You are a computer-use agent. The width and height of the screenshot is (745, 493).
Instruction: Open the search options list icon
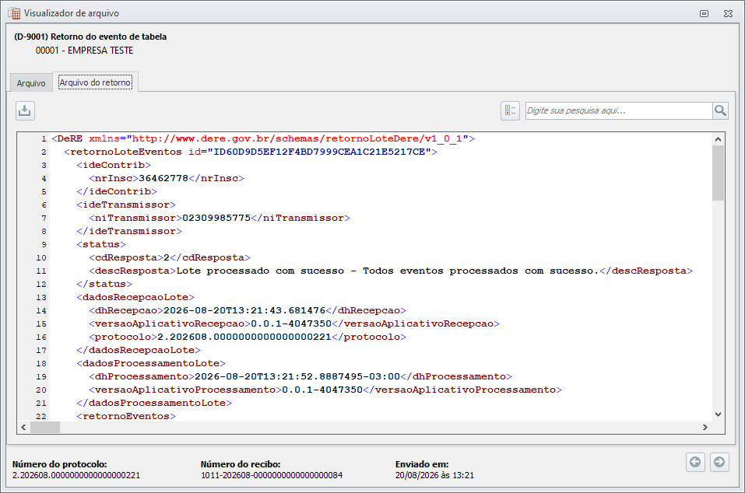[x=510, y=111]
